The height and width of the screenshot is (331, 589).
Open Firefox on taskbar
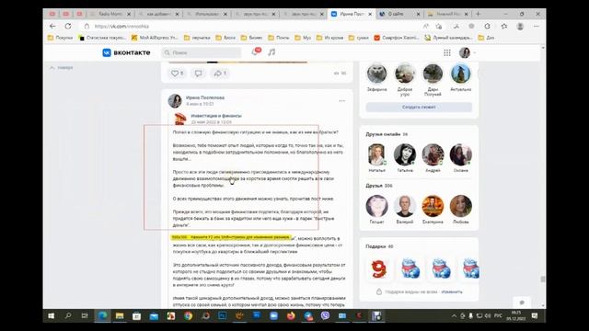(291, 316)
